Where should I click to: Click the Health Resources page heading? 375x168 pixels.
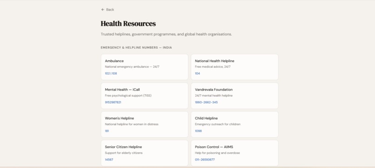pos(128,24)
